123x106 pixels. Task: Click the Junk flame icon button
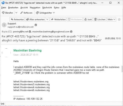(88, 19)
